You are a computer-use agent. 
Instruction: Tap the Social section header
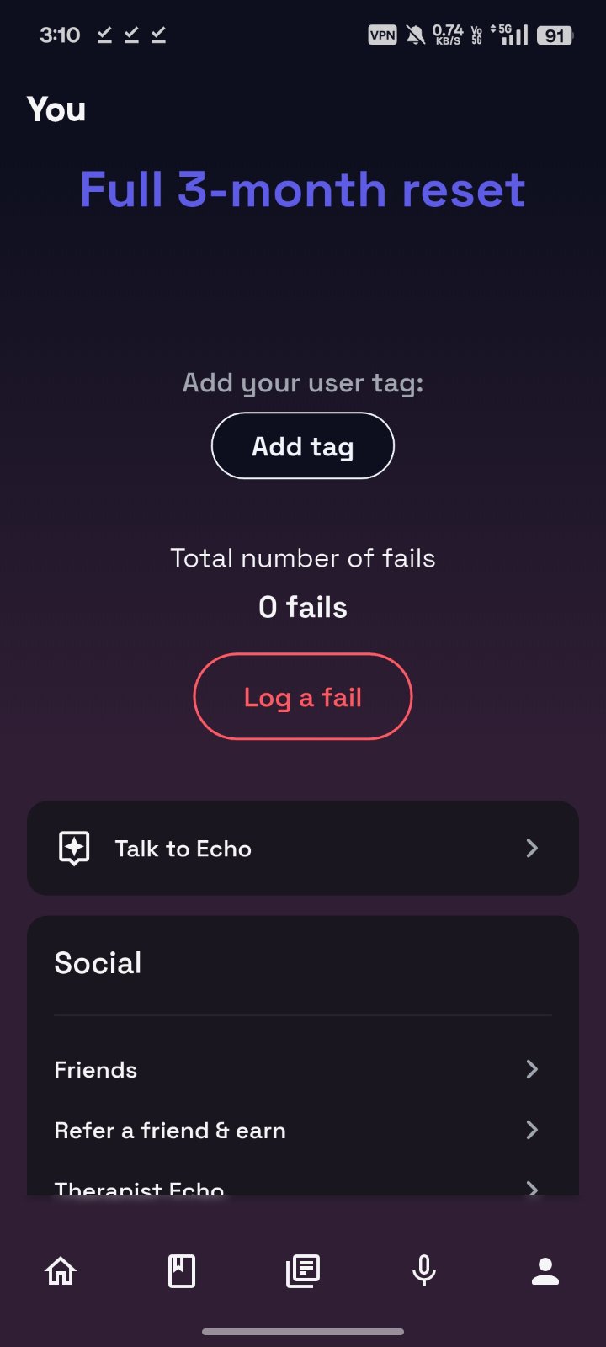pos(98,963)
